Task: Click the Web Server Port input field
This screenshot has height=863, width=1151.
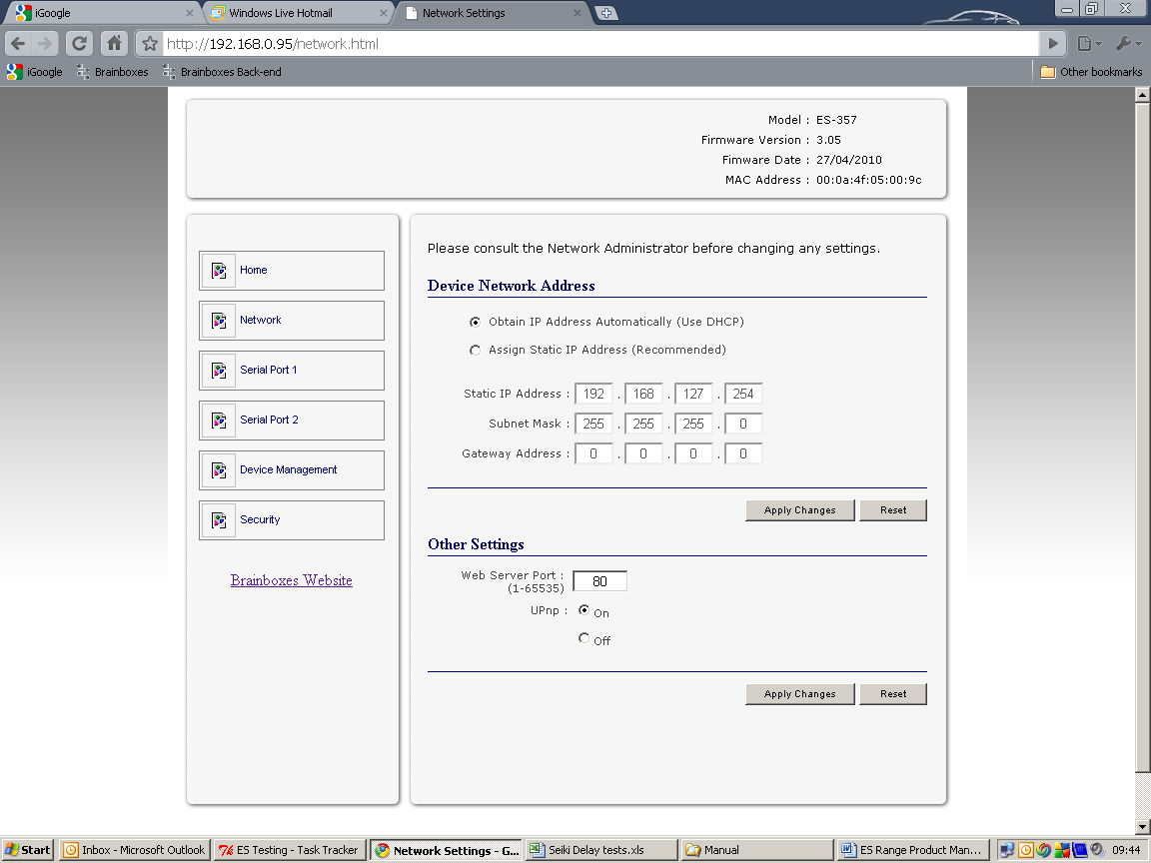Action: click(598, 580)
